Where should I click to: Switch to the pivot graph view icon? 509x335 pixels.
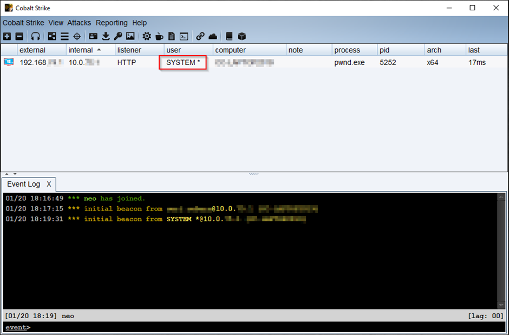[x=52, y=36]
